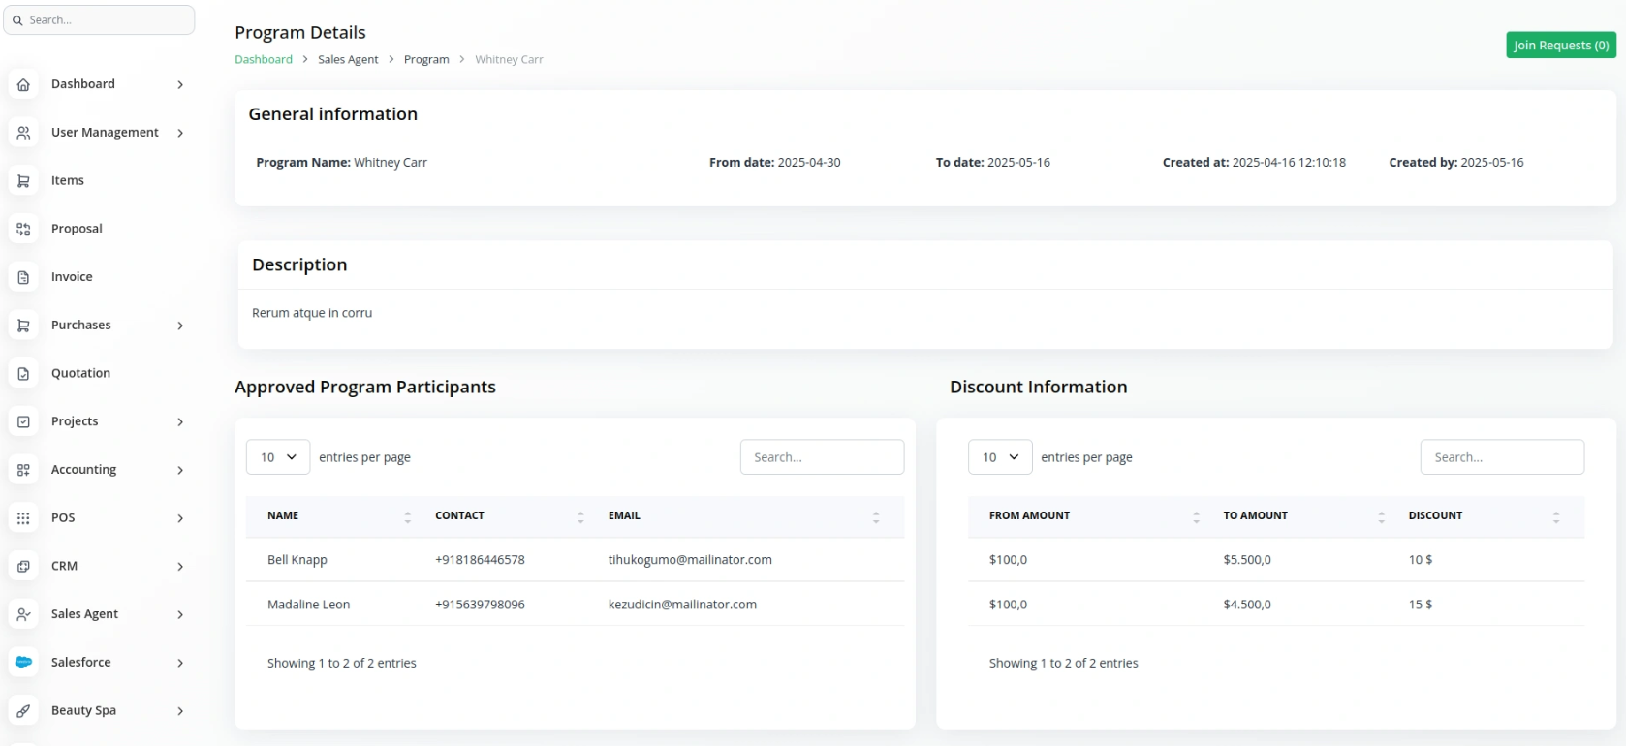Sort participants by Name column arrows

pyautogui.click(x=407, y=517)
